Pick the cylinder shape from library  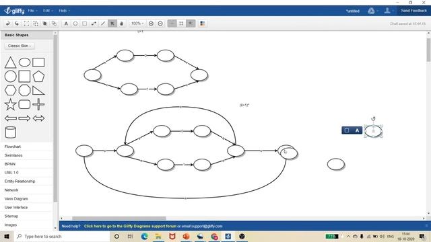(11, 132)
